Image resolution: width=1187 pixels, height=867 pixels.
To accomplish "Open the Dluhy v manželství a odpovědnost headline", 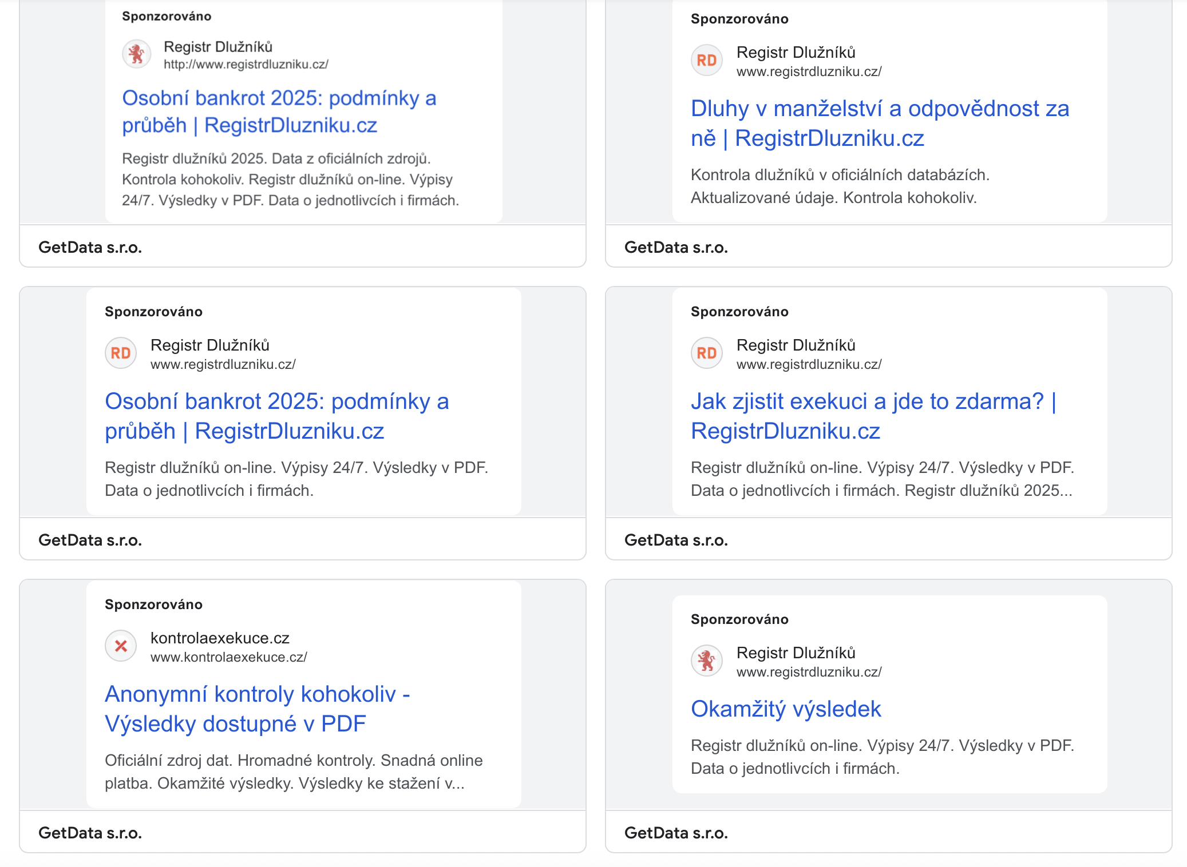I will pyautogui.click(x=880, y=124).
